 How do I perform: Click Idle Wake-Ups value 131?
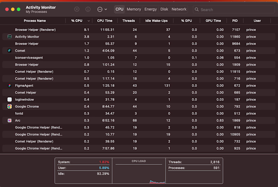pos(167,86)
